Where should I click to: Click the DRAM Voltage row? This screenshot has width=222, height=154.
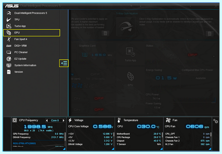tap(90, 144)
